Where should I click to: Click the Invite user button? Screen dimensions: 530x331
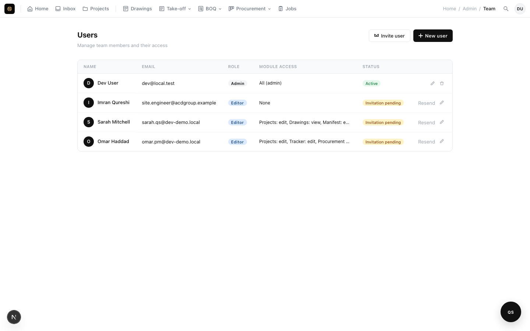(x=389, y=36)
